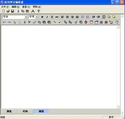The image size is (125, 119).
Task: Open the 字体 font dropdown
Action: point(26,17)
